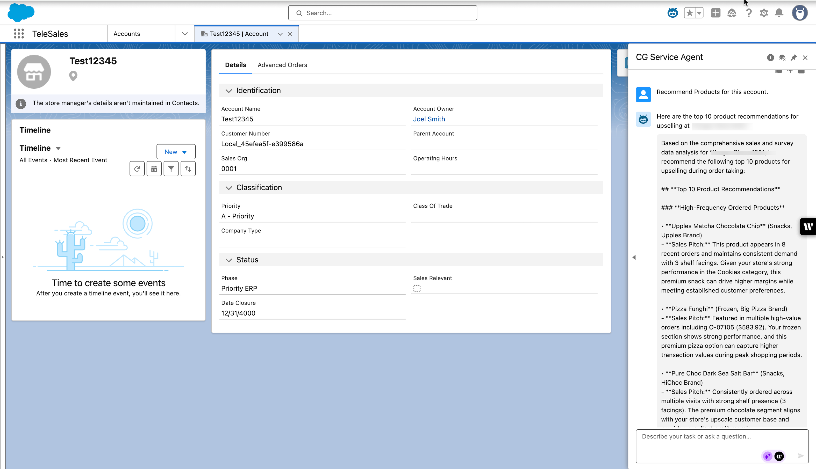Open the Global Actions plus icon
Image resolution: width=816 pixels, height=469 pixels.
(x=715, y=13)
